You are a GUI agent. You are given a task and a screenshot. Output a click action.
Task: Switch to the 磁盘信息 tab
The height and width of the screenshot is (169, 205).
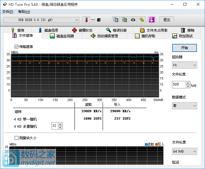48,30
